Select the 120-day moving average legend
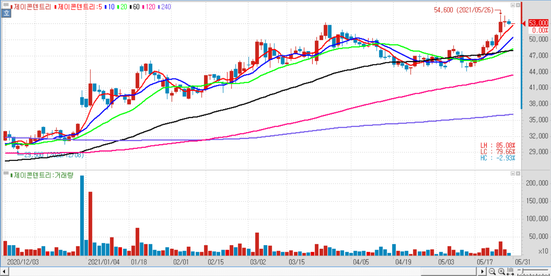 tap(148, 7)
